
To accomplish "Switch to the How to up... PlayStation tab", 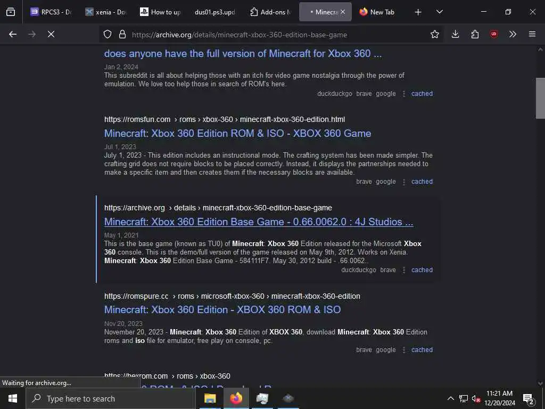I will pos(160,12).
